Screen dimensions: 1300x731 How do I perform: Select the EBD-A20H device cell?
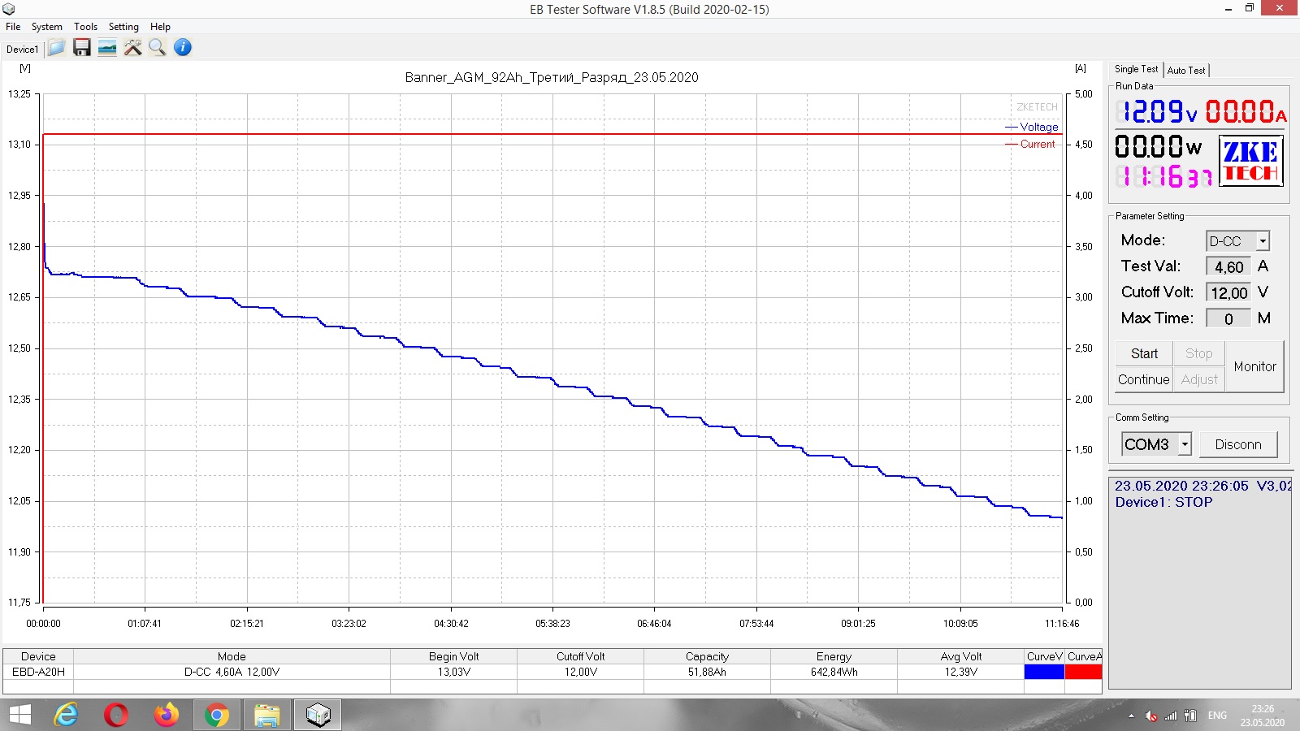tap(38, 672)
